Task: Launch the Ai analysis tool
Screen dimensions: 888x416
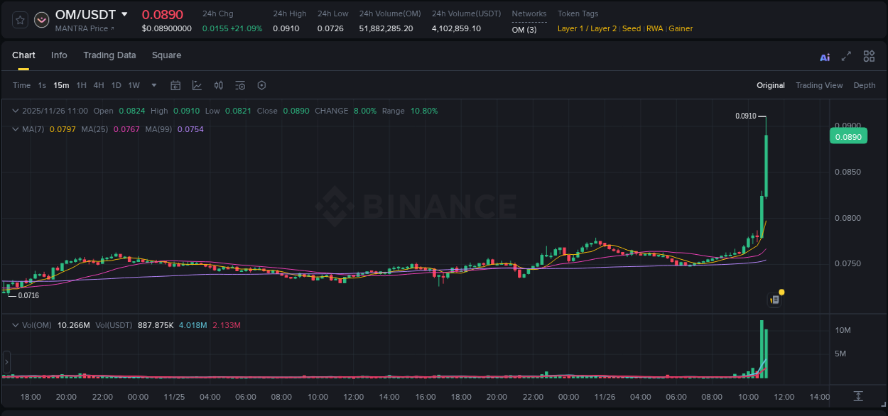Action: coord(825,56)
